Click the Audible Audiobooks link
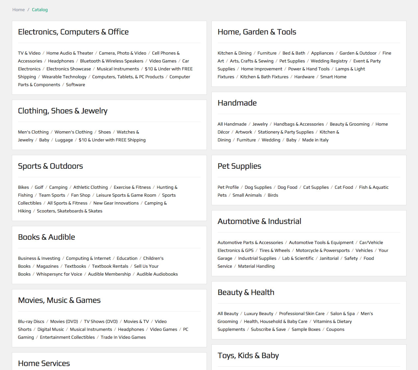Viewport: 418px width, 370px height. 157,274
